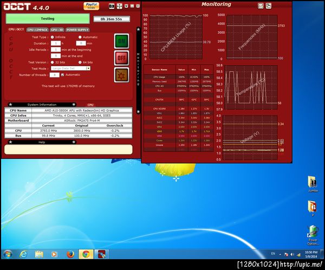Click the 0h 26m 55s elapsed timer

(112, 19)
